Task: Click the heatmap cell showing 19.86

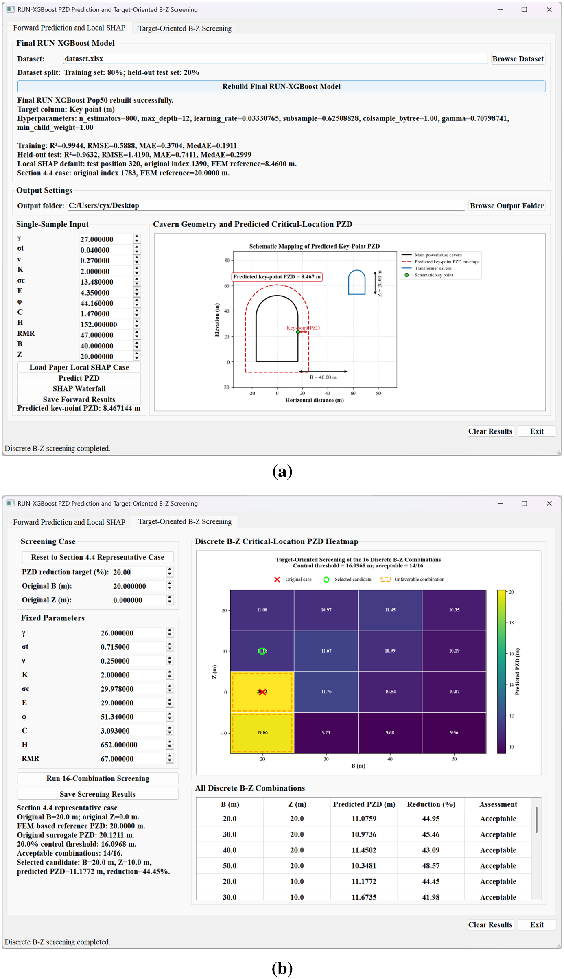Action: (x=262, y=733)
